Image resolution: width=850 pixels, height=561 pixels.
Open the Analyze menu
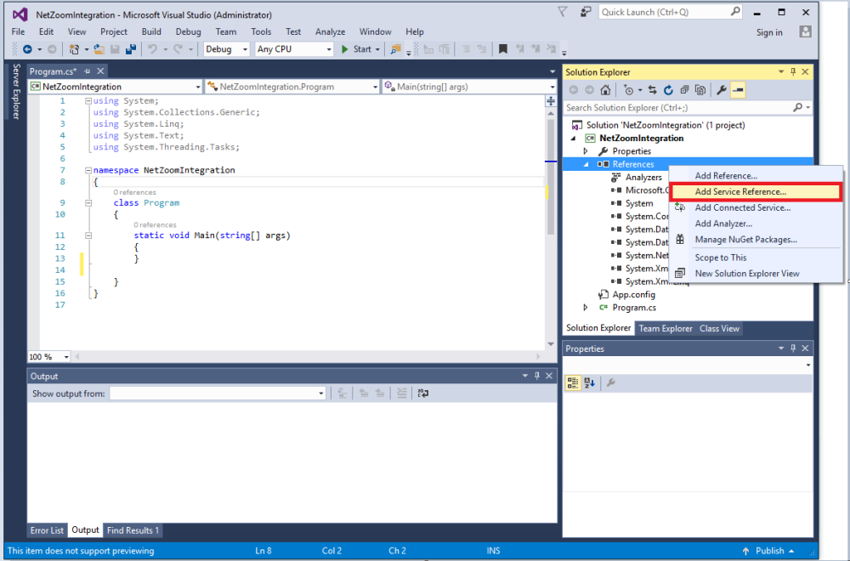click(330, 32)
